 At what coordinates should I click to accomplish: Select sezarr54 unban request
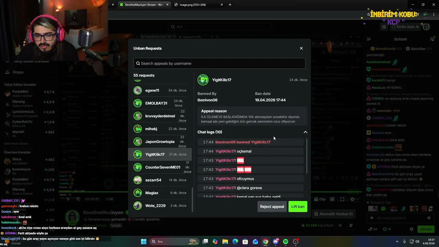pos(160,180)
